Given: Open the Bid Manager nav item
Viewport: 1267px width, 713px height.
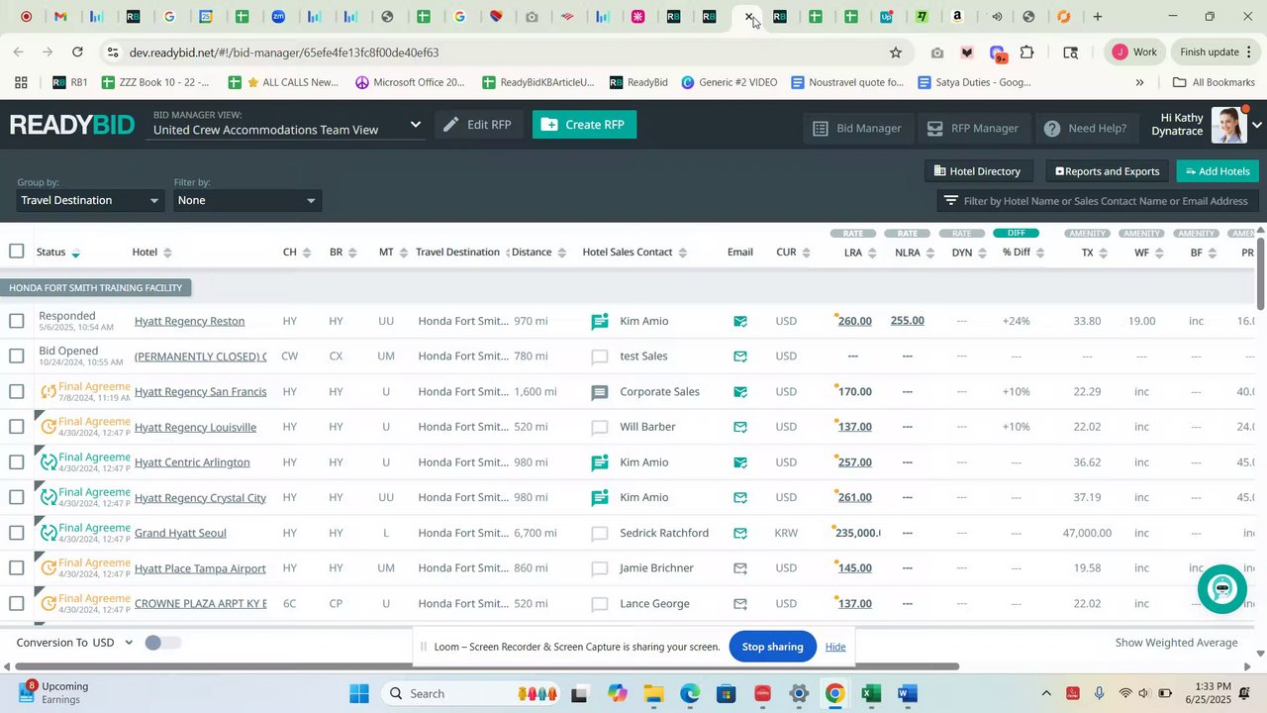Looking at the screenshot, I should click(x=857, y=129).
